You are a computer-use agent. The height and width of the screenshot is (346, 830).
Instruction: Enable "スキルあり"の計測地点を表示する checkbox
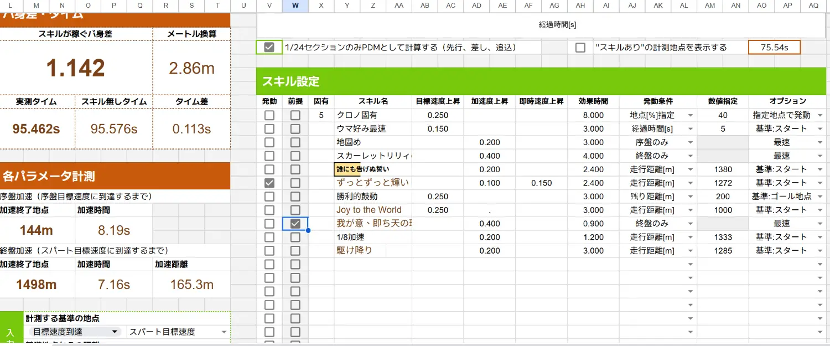click(x=580, y=48)
